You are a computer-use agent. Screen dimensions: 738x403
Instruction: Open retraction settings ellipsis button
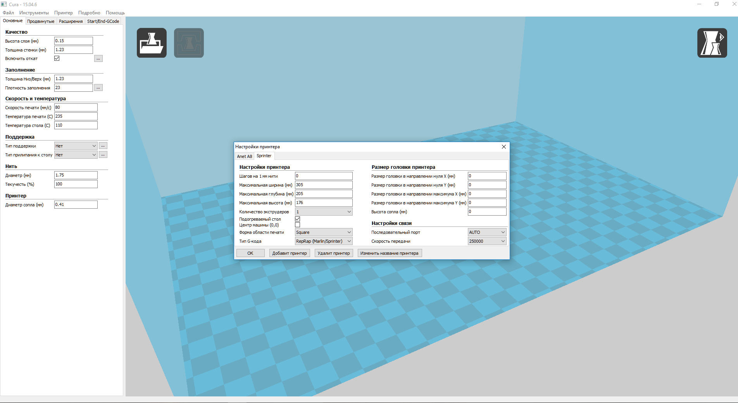click(98, 59)
